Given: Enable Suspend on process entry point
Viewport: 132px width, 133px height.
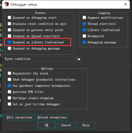Looking at the screenshot, I should [9, 30].
